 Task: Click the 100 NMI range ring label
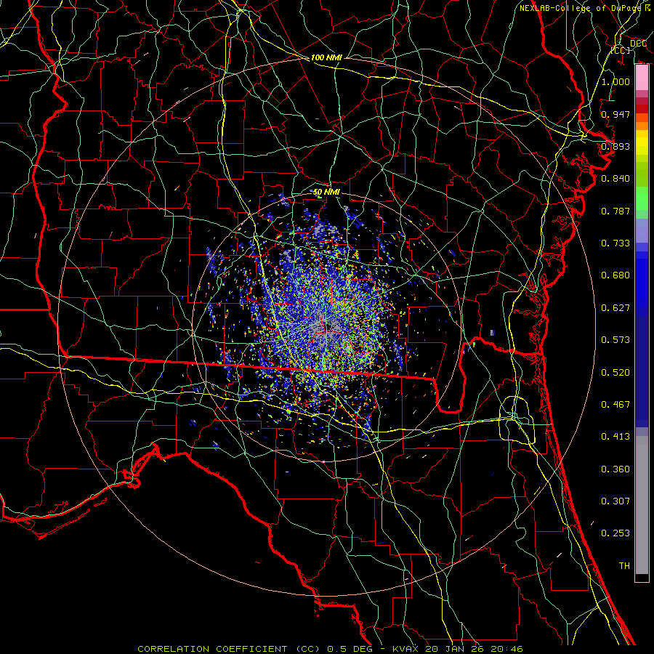pos(326,57)
